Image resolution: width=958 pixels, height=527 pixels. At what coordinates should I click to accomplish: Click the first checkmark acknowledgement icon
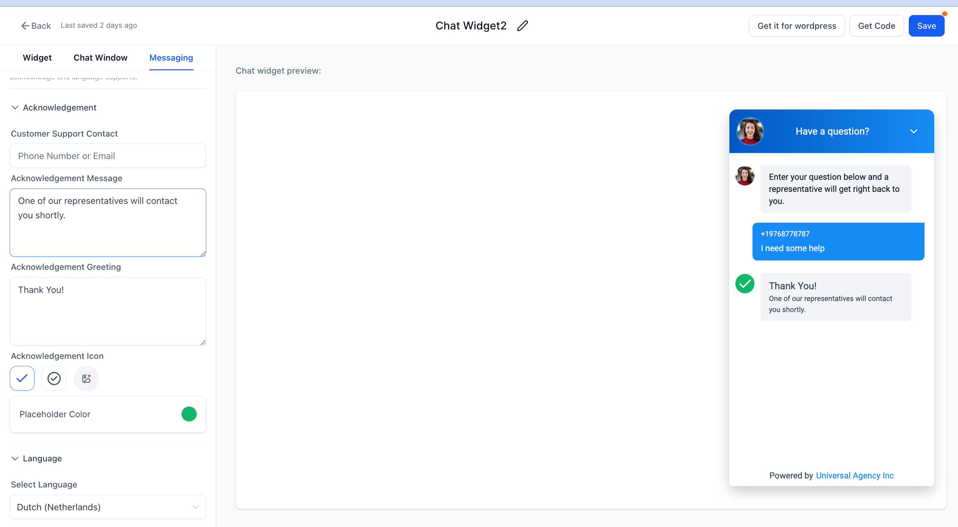point(22,378)
